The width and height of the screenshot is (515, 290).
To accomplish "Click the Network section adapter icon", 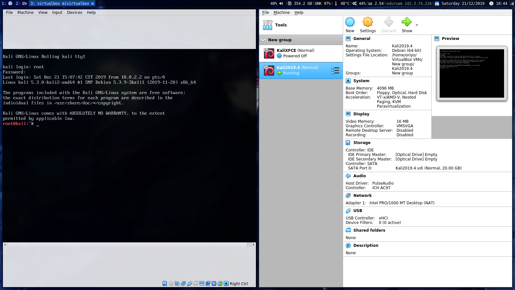I will point(348,196).
